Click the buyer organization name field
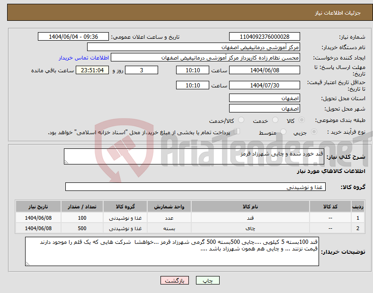Screen dimensions: 373x293 coord(194,47)
